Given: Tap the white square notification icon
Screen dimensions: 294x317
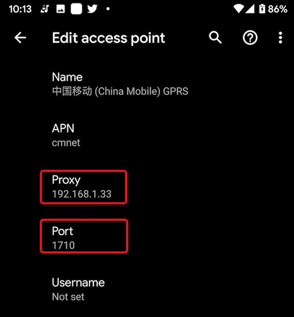Looking at the screenshot, I should pos(76,9).
